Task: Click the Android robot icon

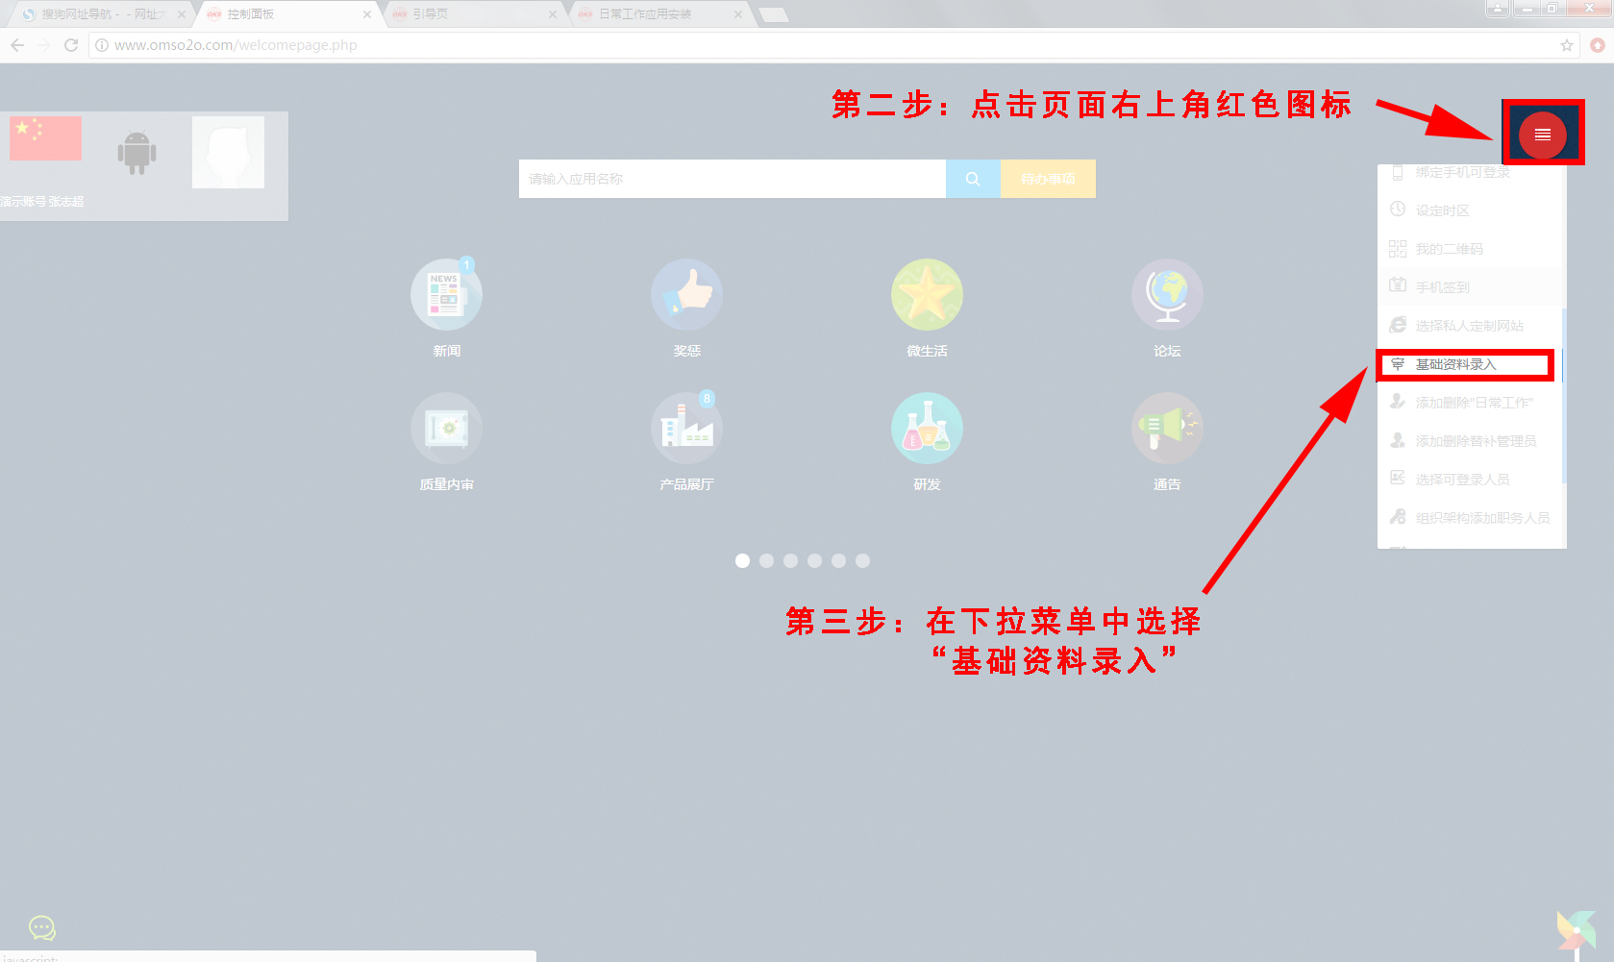Action: pos(137,153)
